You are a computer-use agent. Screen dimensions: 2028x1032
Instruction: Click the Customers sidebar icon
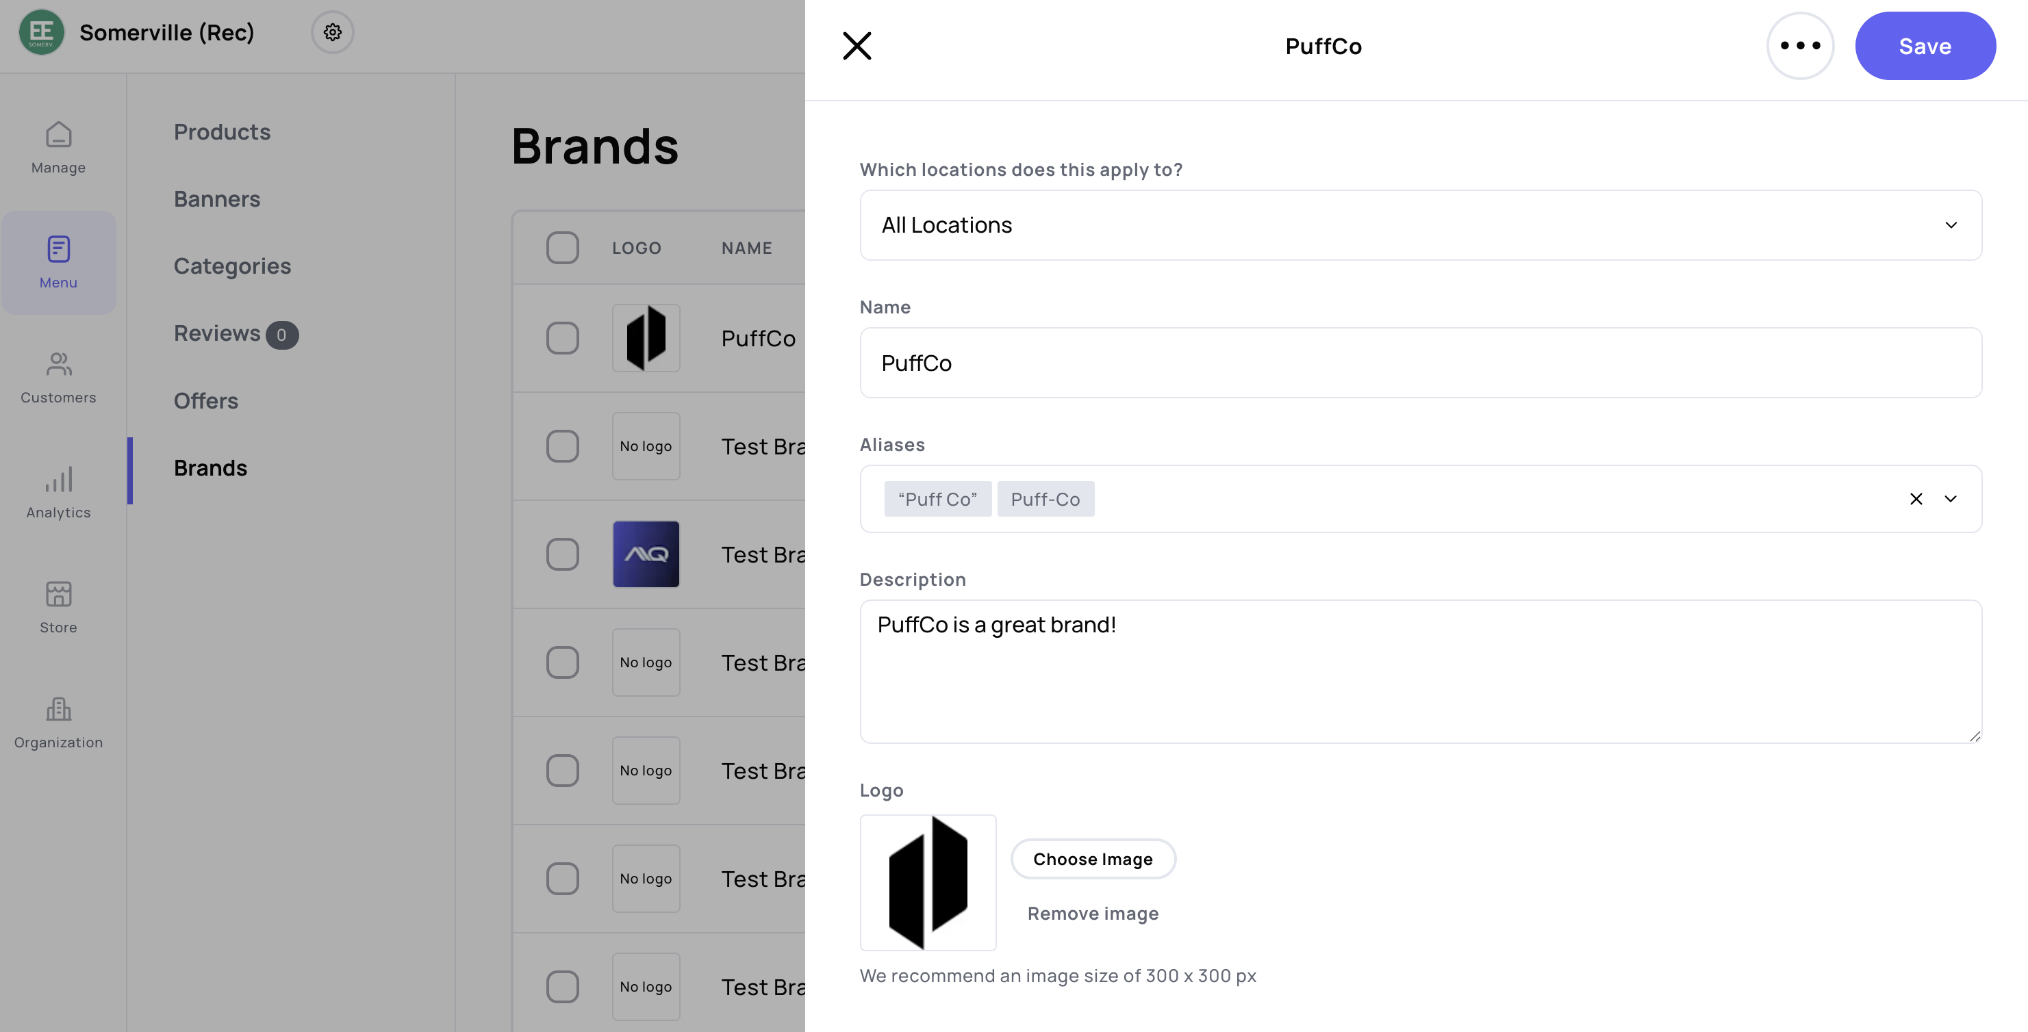pos(58,365)
